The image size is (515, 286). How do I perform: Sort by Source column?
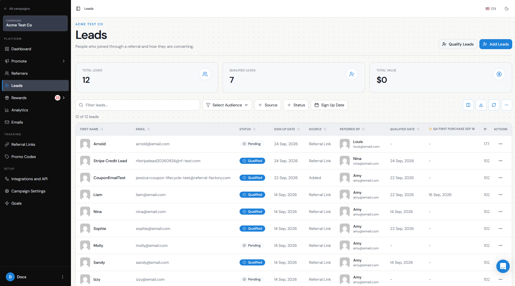tap(317, 129)
